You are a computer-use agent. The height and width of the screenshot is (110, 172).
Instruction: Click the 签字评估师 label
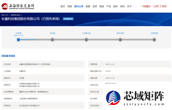(94, 106)
